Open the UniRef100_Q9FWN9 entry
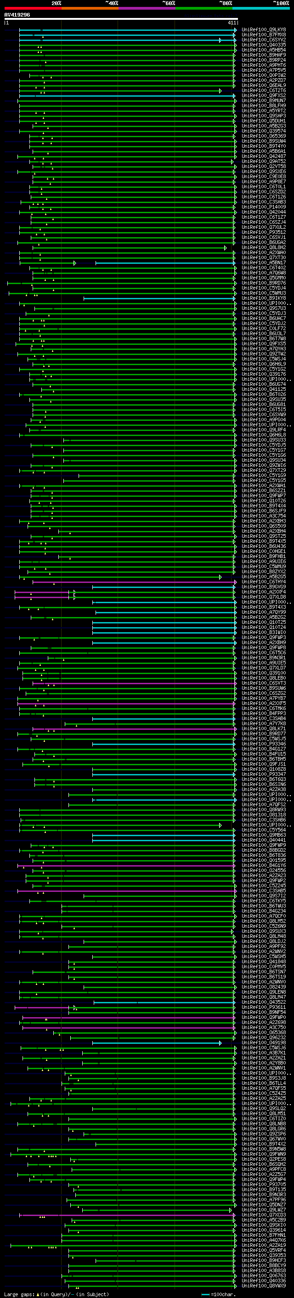Image resolution: width=294 pixels, height=1298 pixels. [x=264, y=1154]
